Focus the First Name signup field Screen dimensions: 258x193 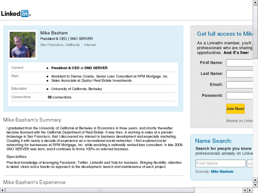pos(240,63)
